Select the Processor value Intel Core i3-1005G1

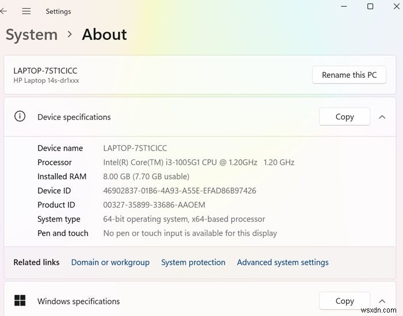tap(199, 162)
